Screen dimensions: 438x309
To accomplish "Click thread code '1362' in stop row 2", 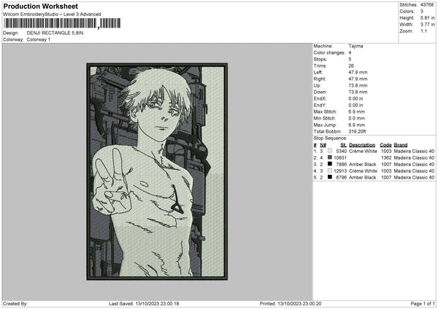I will (x=386, y=158).
